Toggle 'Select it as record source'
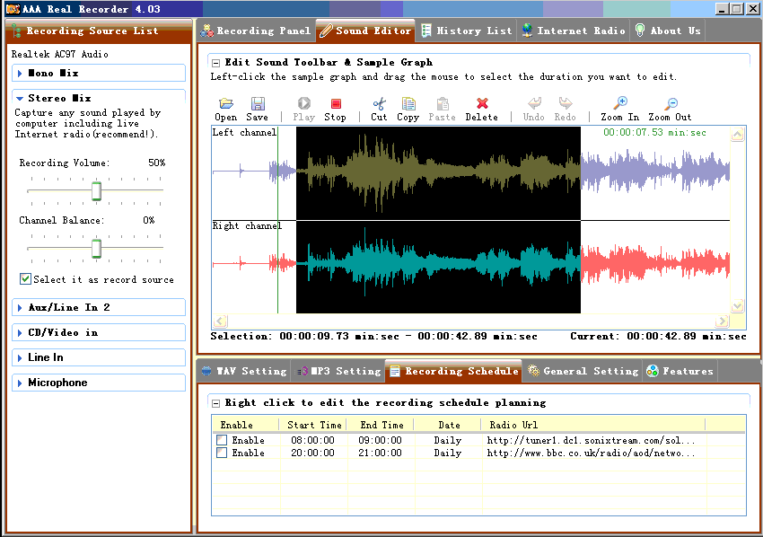The width and height of the screenshot is (763, 537). click(x=25, y=279)
